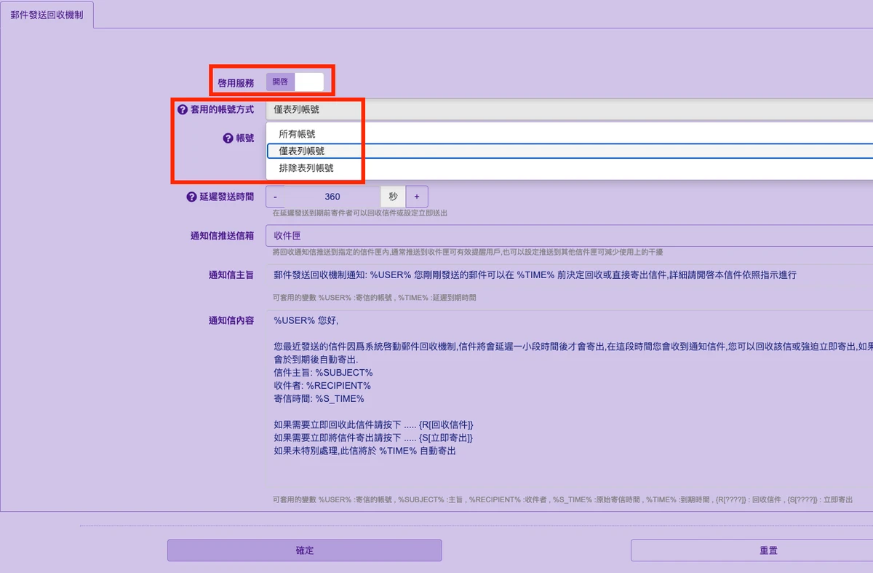Click the 秒 unit button
The image size is (873, 573).
pos(393,197)
